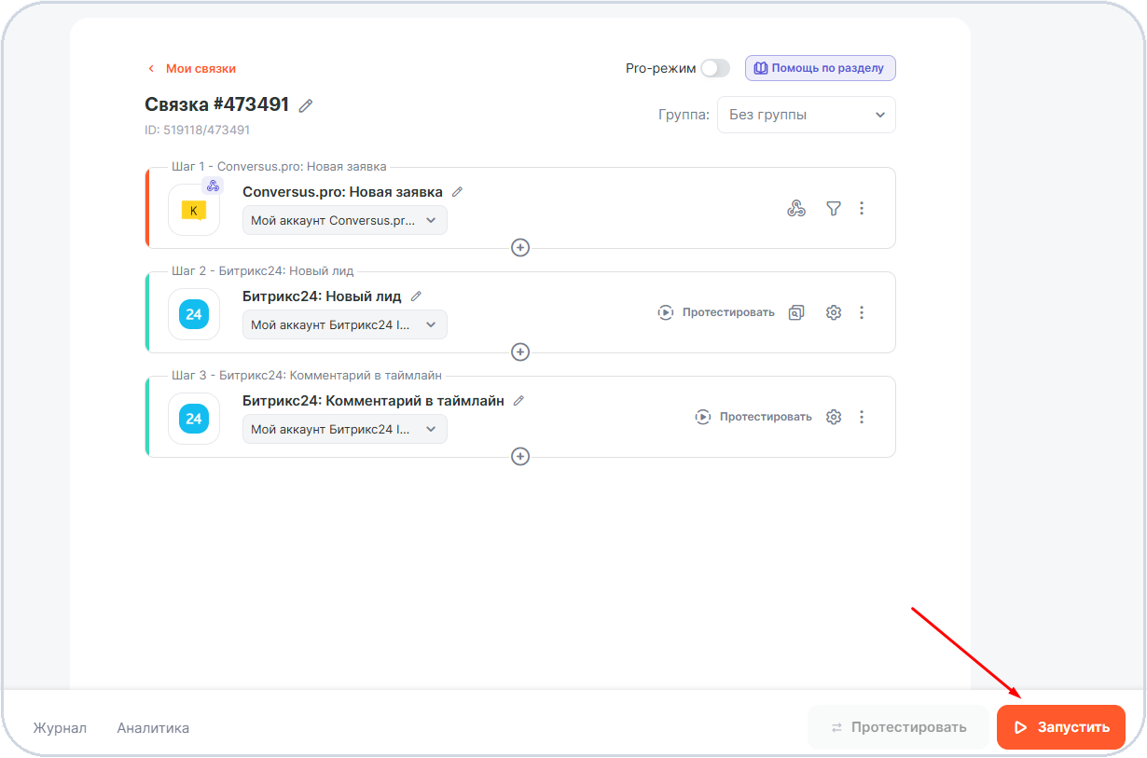
Task: Go back to Мои связки
Action: pos(192,68)
